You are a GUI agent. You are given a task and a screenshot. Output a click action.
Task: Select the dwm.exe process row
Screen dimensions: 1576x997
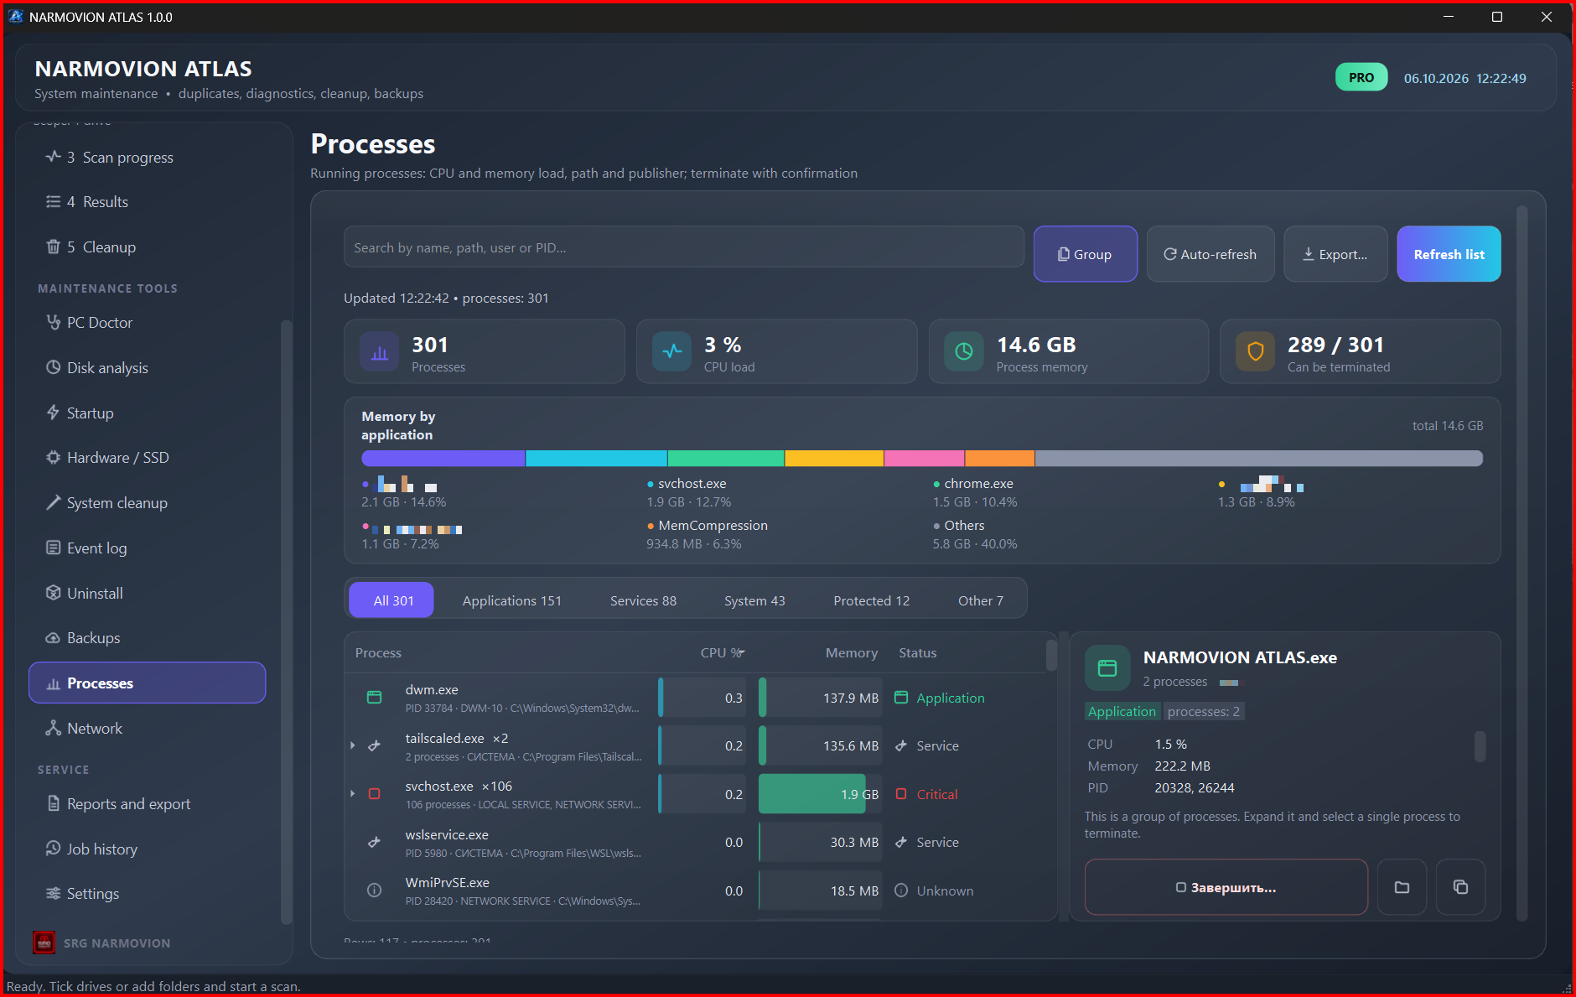coord(696,698)
